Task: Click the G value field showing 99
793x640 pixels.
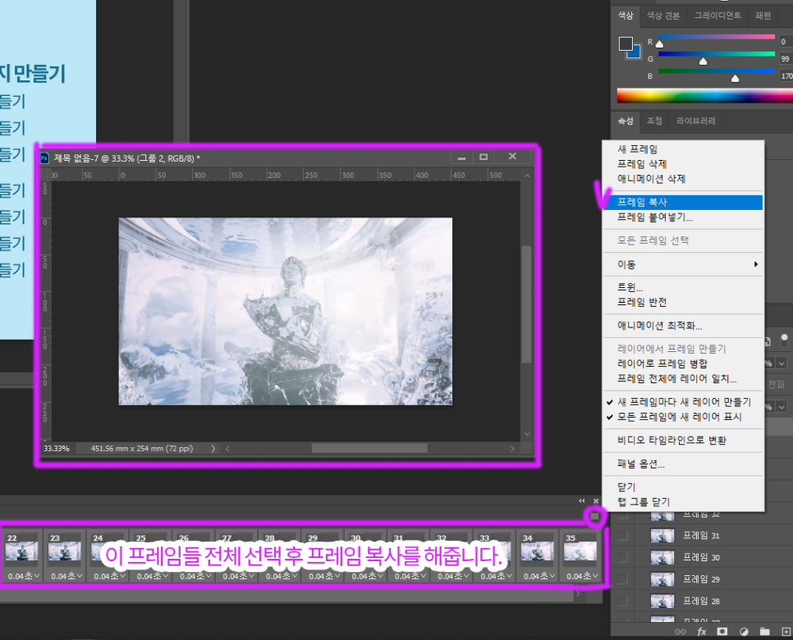Action: coord(786,58)
